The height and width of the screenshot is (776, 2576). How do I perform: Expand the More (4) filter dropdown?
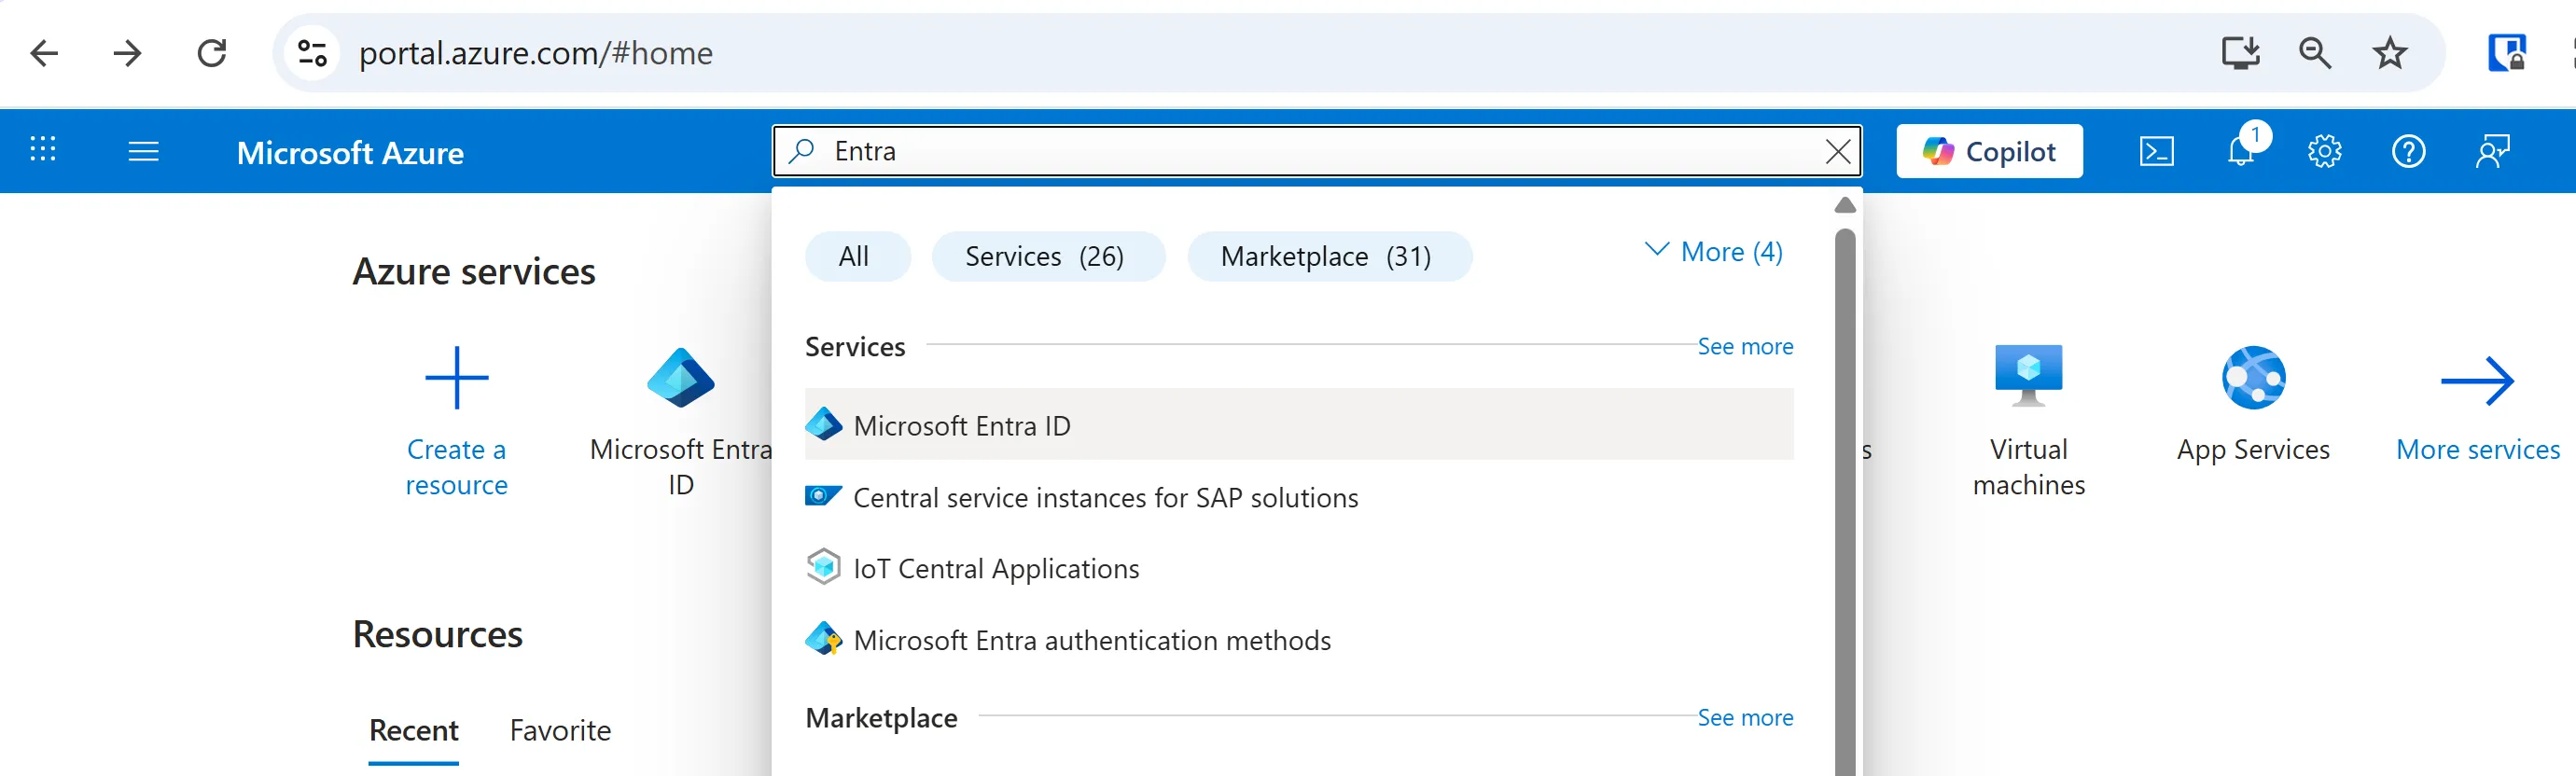point(1714,252)
